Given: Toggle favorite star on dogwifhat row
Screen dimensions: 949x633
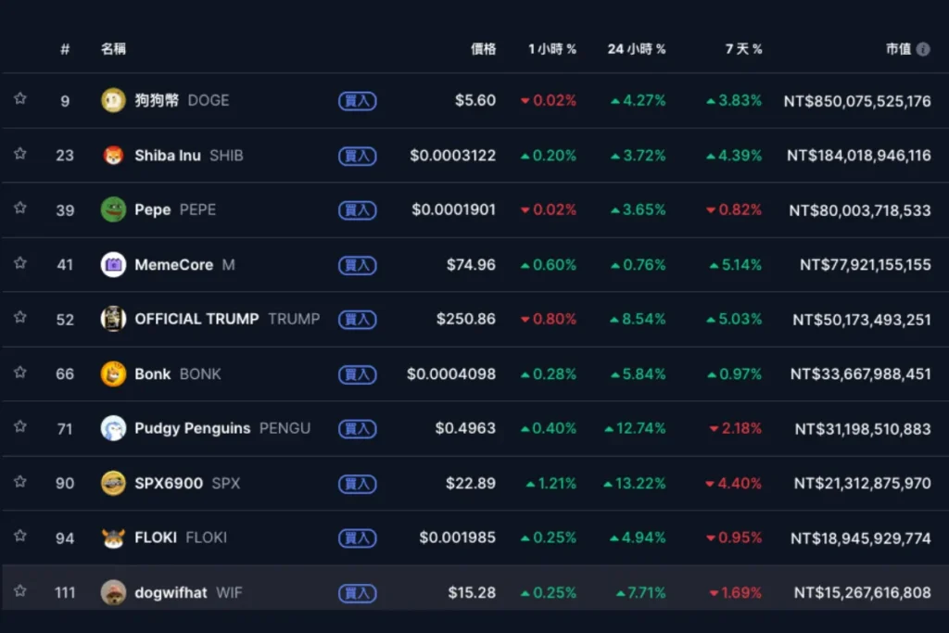Looking at the screenshot, I should click(x=20, y=591).
